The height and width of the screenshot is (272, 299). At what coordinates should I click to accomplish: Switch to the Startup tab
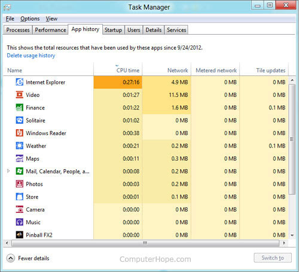[x=113, y=30]
